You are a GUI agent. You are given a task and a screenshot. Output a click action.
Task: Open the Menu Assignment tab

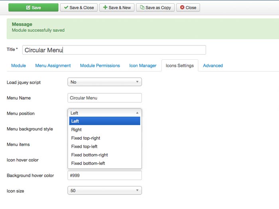(x=53, y=66)
